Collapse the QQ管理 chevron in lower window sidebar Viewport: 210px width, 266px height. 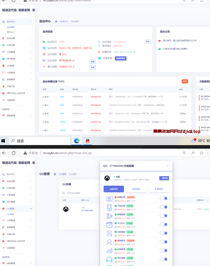[31, 209]
